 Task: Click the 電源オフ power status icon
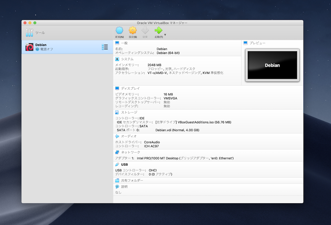pos(38,49)
